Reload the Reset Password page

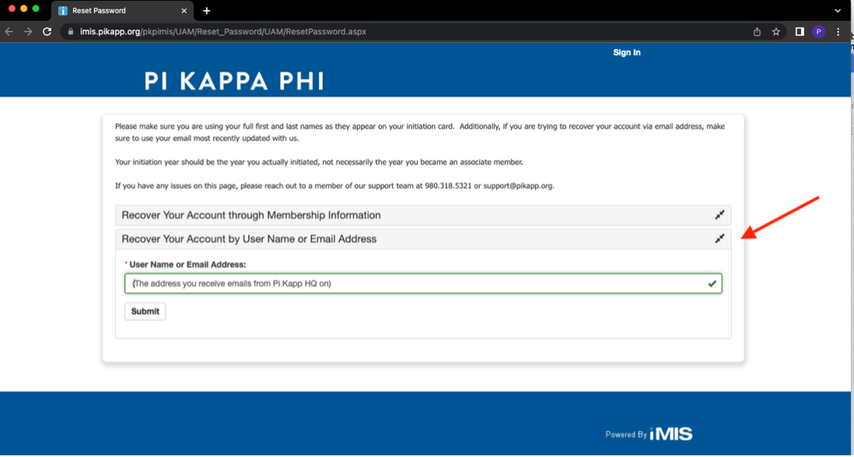(47, 32)
